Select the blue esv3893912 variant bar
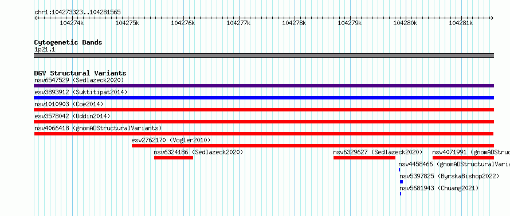The width and height of the screenshot is (510, 216). (264, 98)
